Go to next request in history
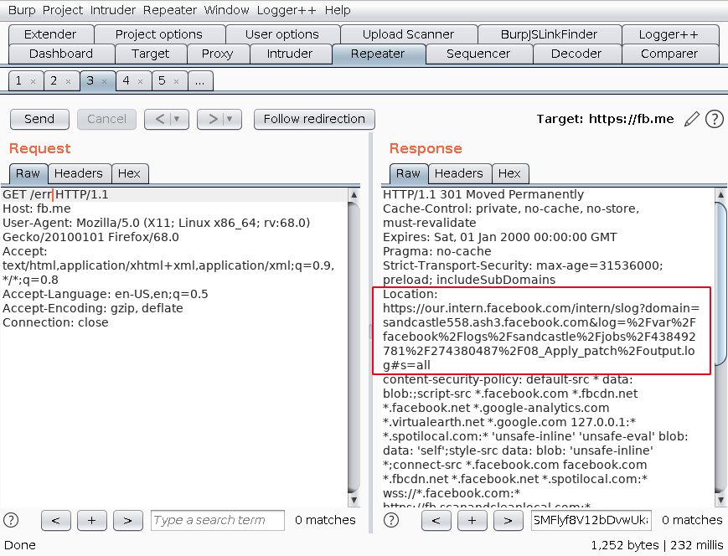728x556 pixels. click(212, 119)
